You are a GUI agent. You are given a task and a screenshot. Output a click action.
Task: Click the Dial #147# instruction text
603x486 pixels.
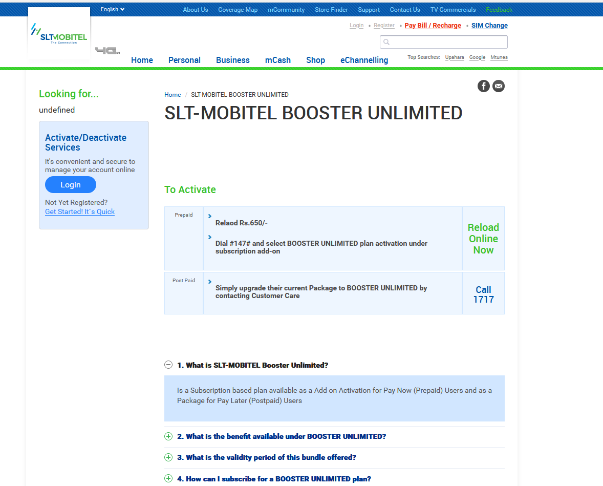tap(321, 247)
